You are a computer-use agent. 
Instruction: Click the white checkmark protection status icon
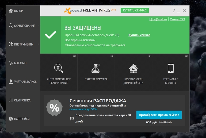(x=51, y=35)
